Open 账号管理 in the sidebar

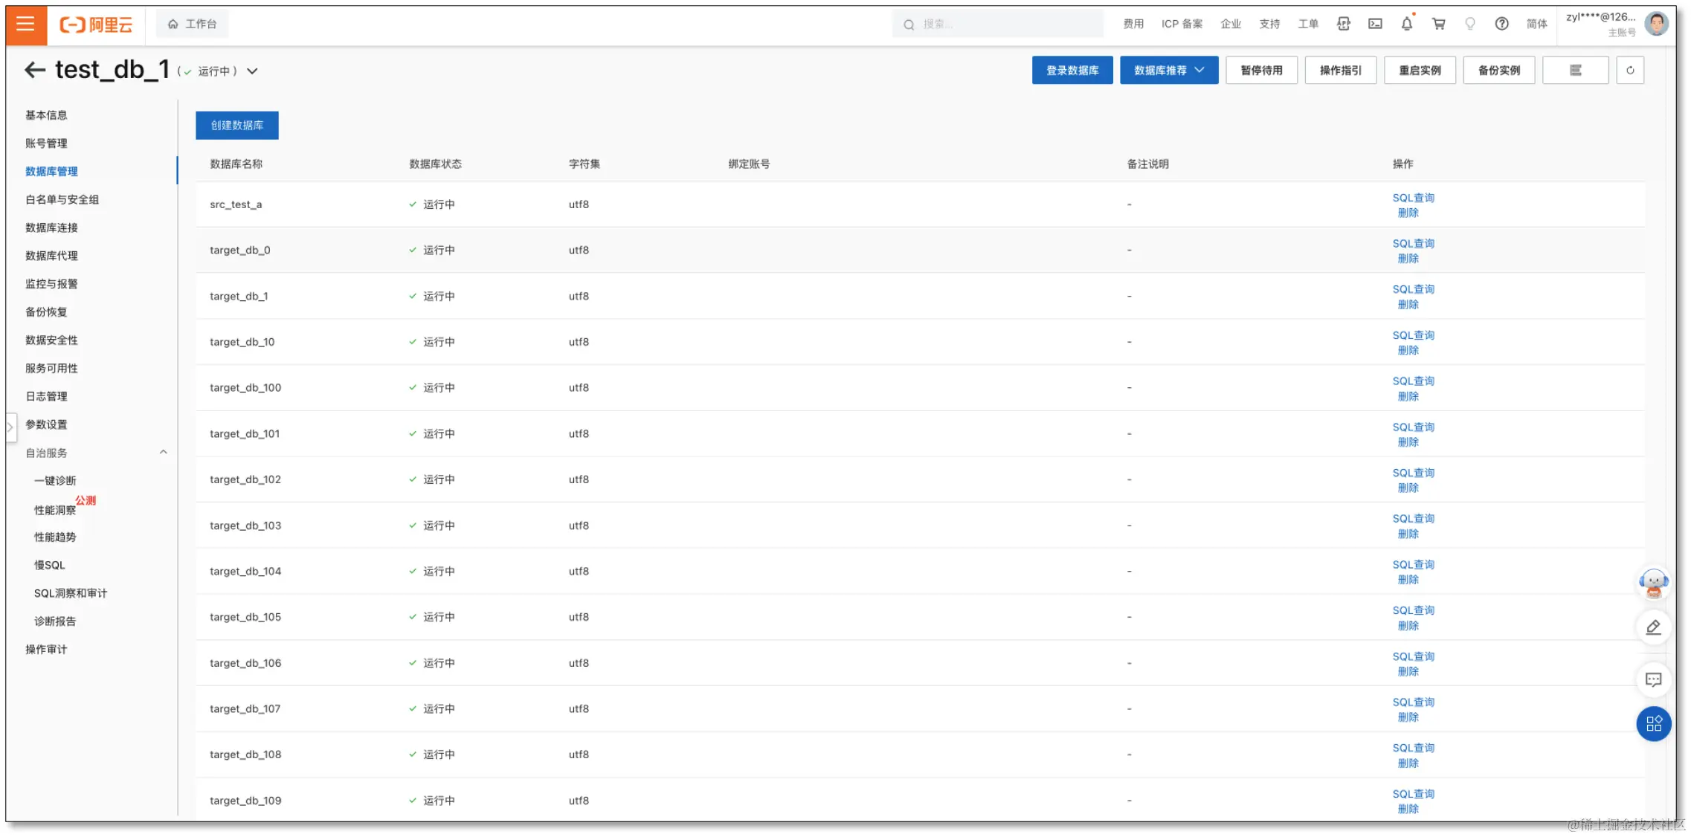46,143
